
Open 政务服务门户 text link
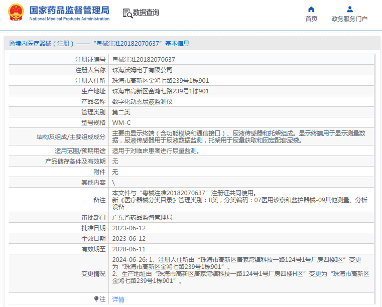click(349, 19)
